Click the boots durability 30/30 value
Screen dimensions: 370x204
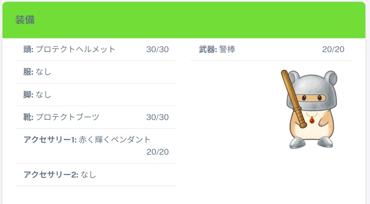click(157, 117)
